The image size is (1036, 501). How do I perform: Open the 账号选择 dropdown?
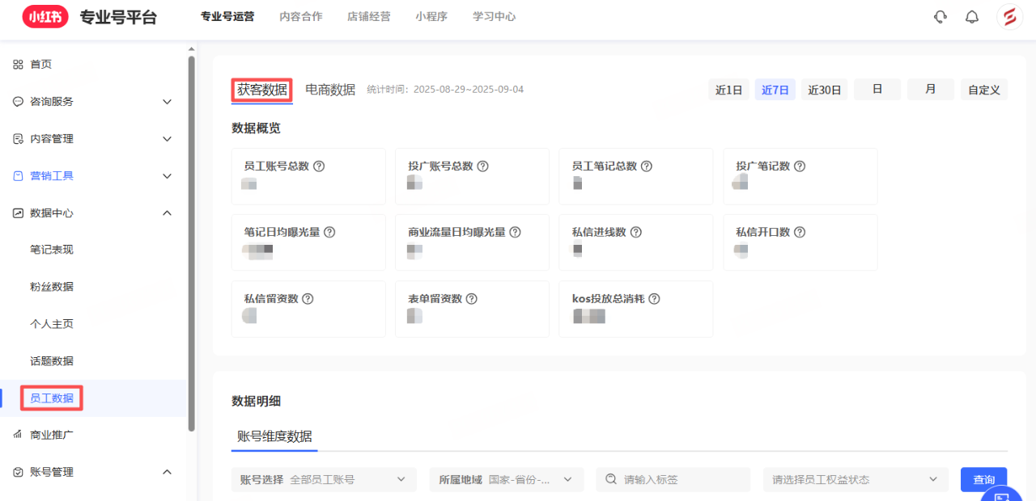coord(324,479)
